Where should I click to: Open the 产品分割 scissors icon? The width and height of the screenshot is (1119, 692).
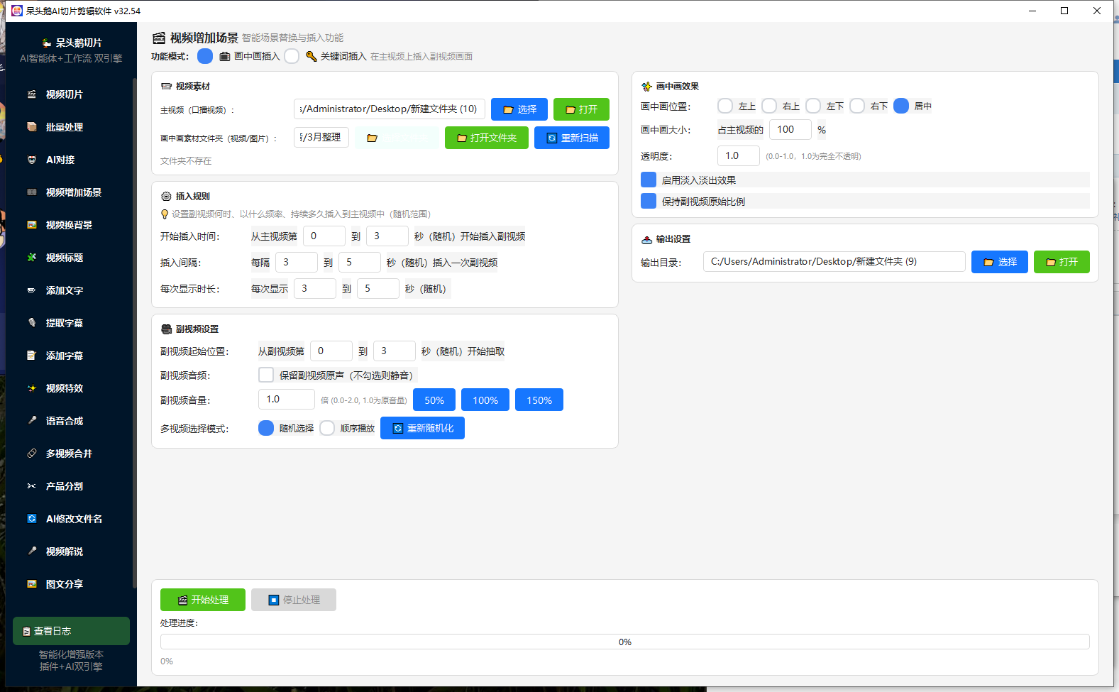31,486
